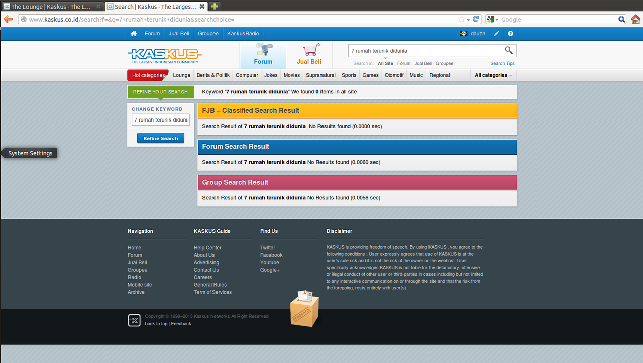
Task: Select the Forum section tab
Action: 263,55
